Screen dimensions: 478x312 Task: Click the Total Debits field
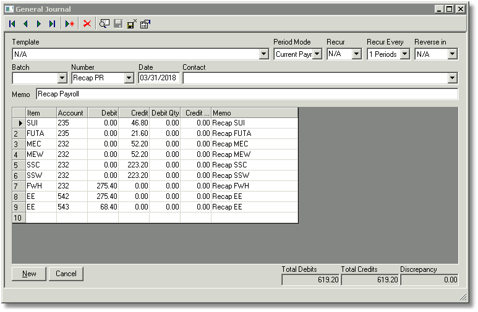310,280
